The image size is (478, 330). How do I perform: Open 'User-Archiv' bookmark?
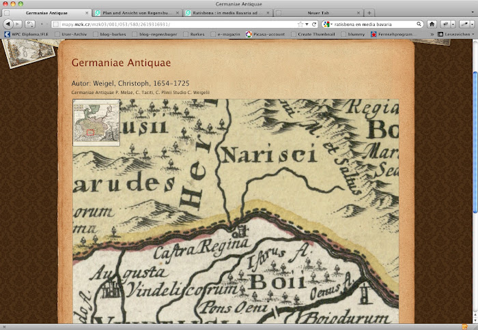71,34
